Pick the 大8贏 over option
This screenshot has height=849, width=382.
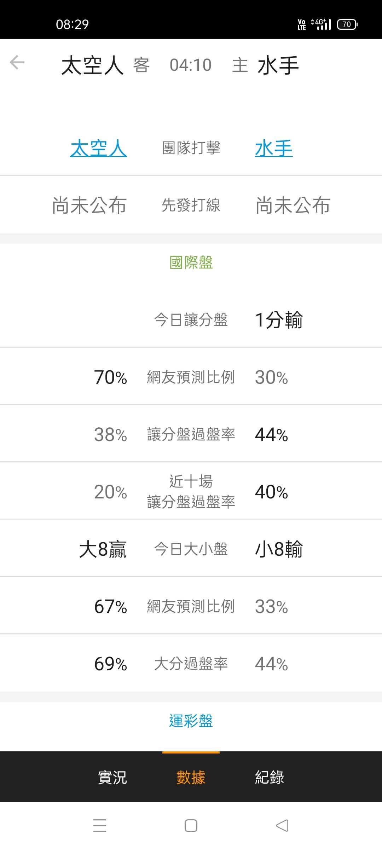pyautogui.click(x=103, y=549)
